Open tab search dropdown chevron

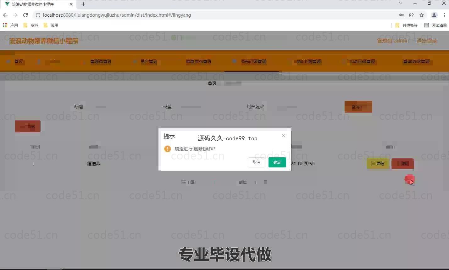(x=400, y=3)
